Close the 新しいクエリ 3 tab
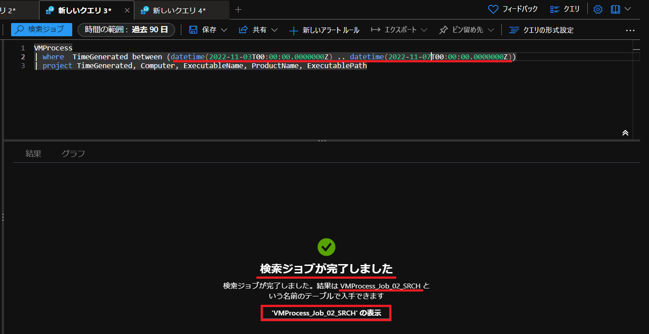The image size is (649, 334). [127, 10]
